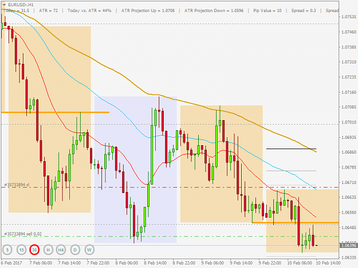Select the W (weekly) timeframe button

pyautogui.click(x=89, y=250)
